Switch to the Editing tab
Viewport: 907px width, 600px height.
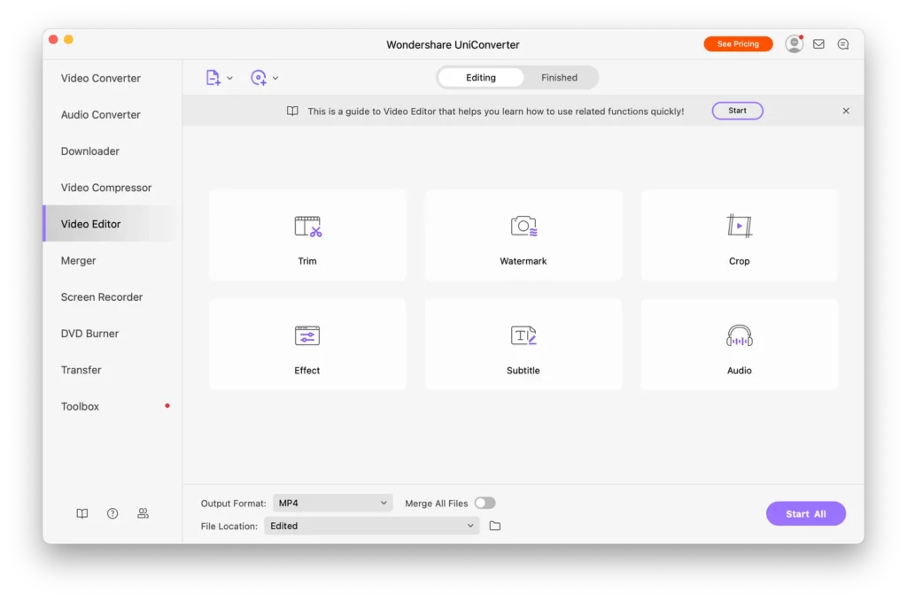[x=481, y=78]
